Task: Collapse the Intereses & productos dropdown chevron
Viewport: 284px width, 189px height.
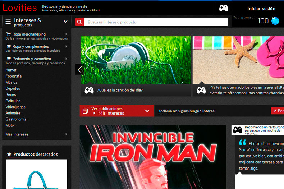Action: pos(65,22)
